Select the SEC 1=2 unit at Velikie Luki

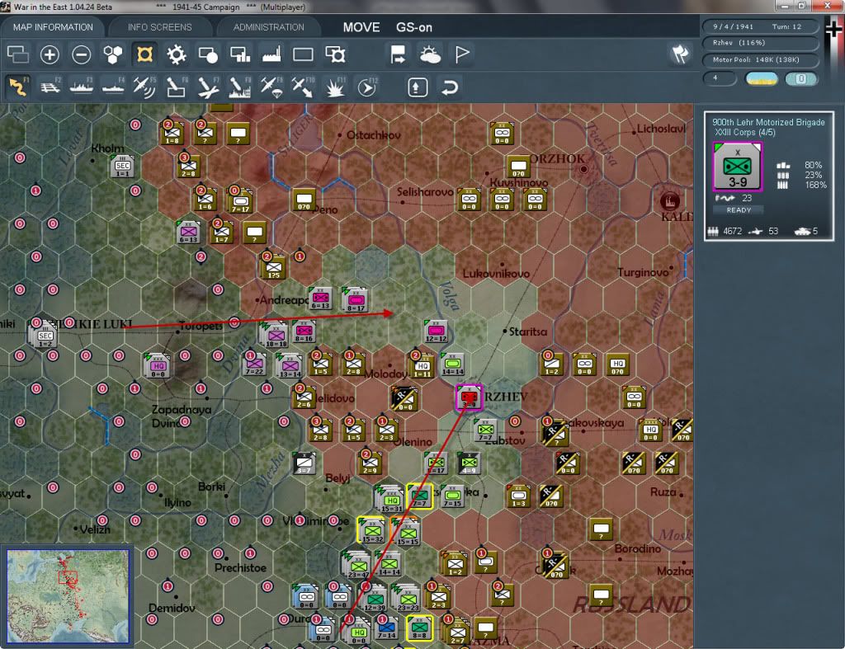45,336
